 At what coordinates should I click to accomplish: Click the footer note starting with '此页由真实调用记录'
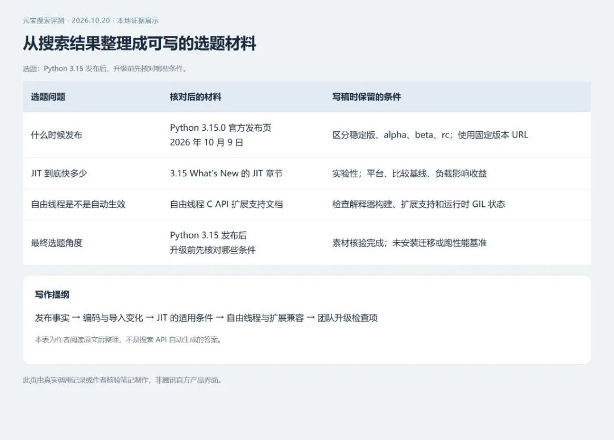tap(123, 380)
